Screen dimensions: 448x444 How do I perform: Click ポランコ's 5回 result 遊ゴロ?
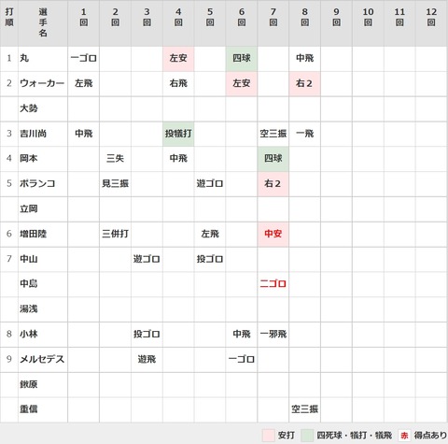[210, 183]
